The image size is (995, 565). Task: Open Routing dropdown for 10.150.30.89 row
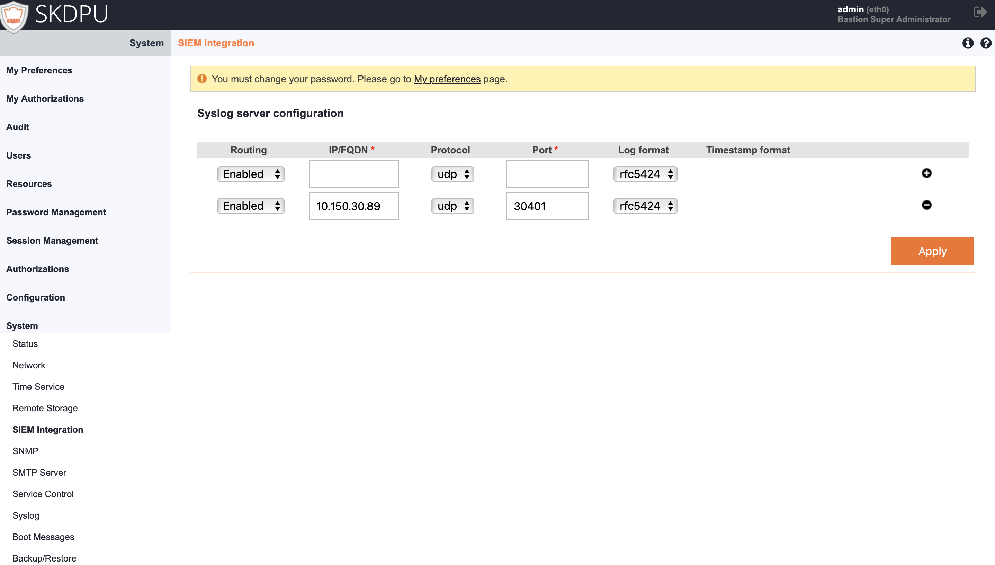251,206
